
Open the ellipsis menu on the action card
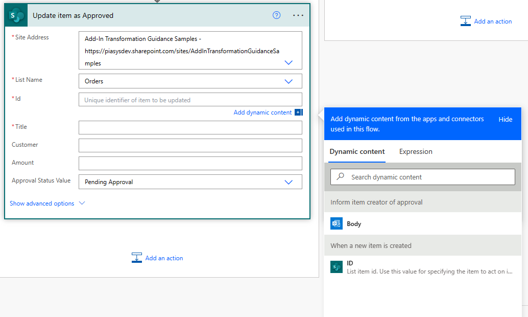click(298, 15)
